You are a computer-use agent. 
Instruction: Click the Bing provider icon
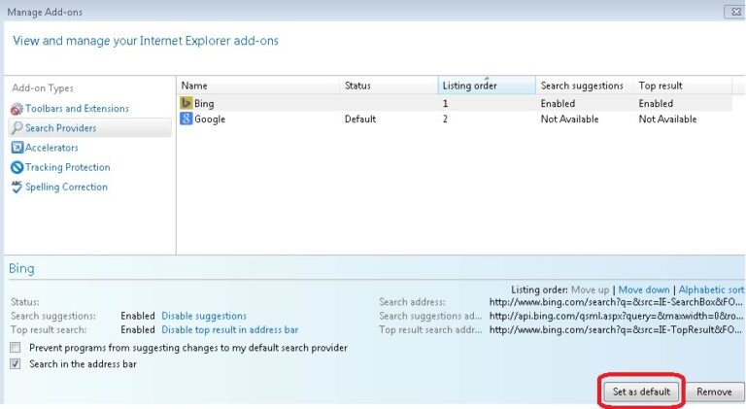click(186, 103)
